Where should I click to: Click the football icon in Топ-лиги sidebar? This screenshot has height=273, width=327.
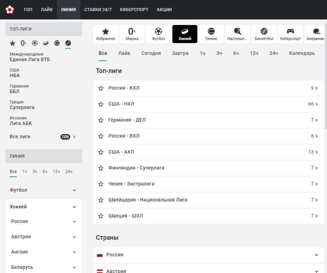(35, 43)
